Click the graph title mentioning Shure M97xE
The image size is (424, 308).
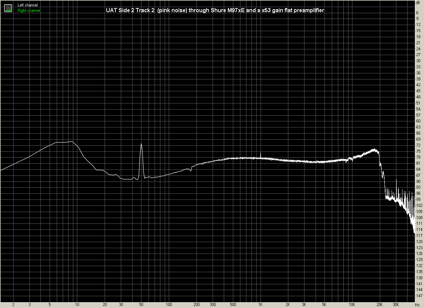[x=215, y=10]
